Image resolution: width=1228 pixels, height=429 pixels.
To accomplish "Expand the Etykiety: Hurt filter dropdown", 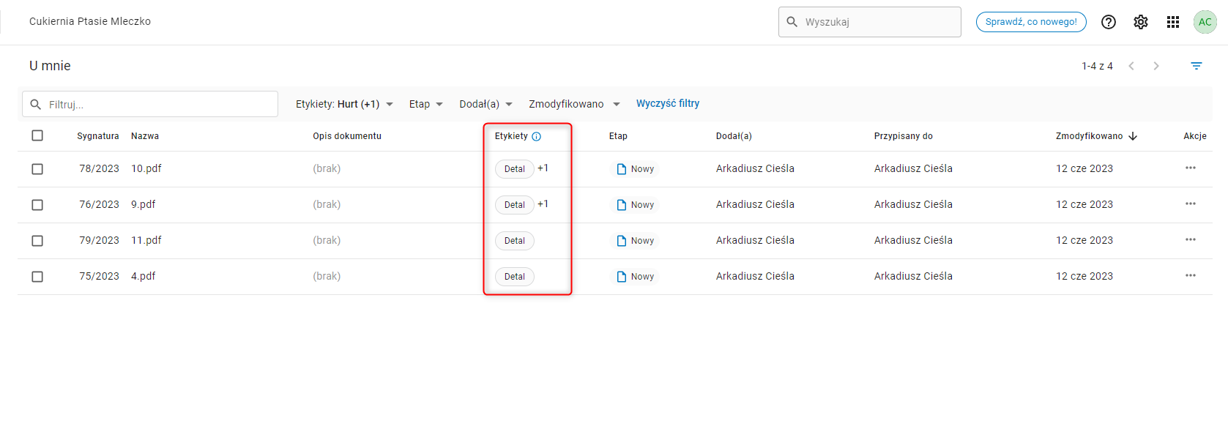I will (344, 104).
